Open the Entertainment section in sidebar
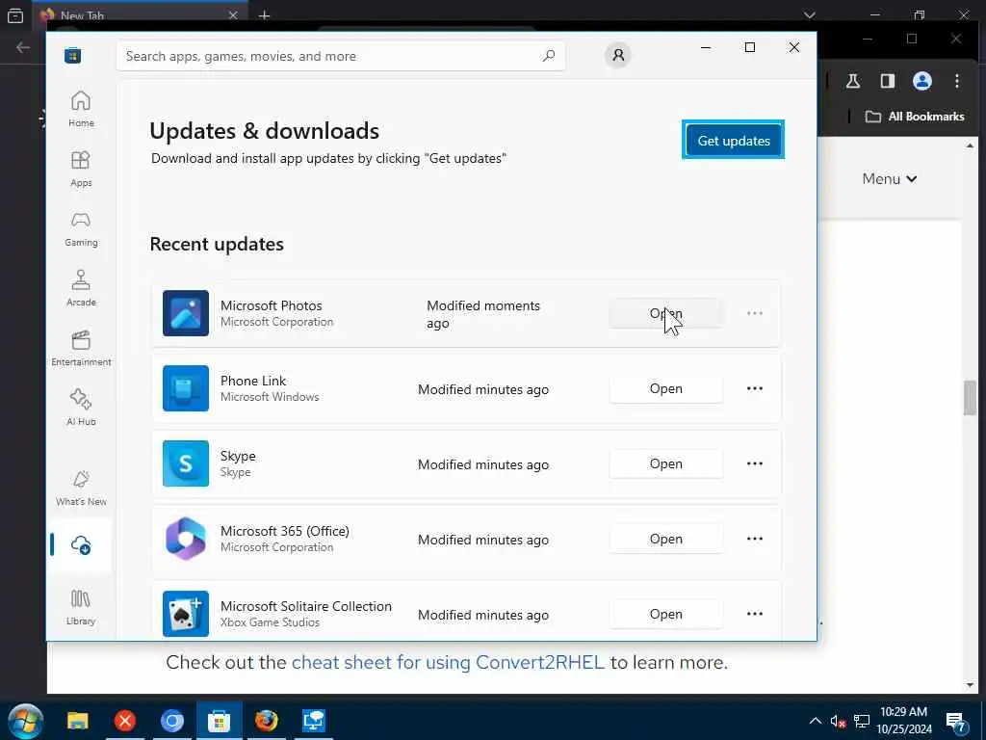 click(81, 348)
